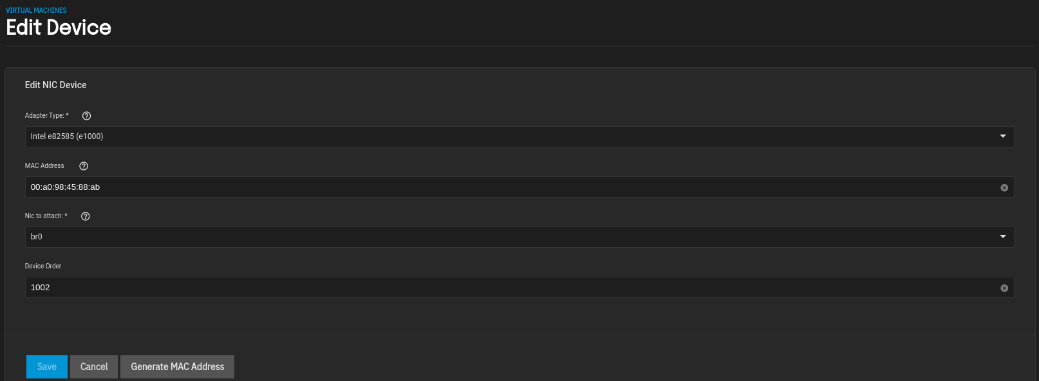Cancel editing the device

94,367
